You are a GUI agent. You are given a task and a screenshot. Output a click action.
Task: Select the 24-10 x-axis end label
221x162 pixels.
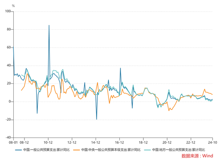click(213, 142)
